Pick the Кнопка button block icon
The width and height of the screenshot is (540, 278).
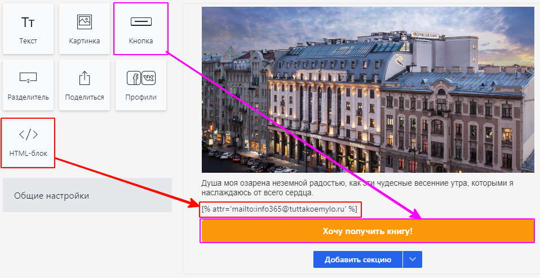click(x=141, y=22)
